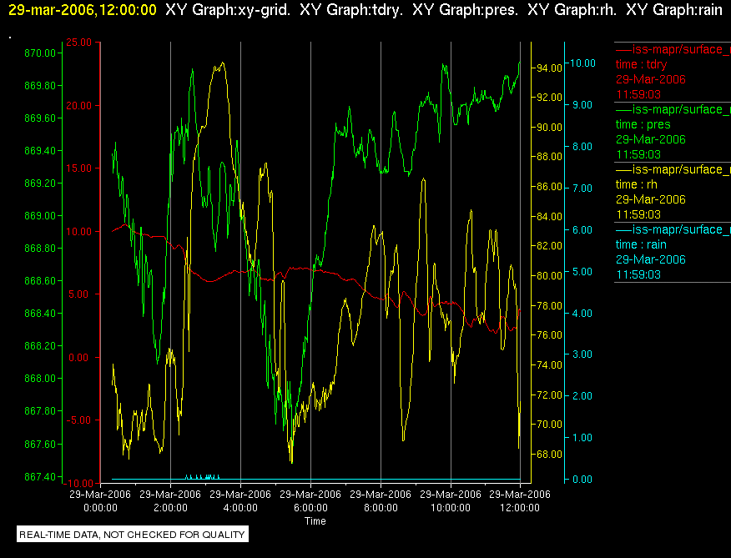This screenshot has height=558, width=731.
Task: Click the x-axis label 29-Mar-2006 2:00:00
Action: coord(170,500)
